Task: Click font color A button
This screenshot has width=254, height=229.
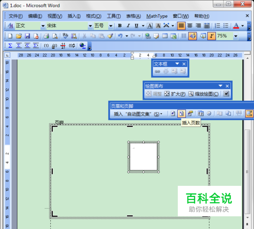Action: pos(236,26)
